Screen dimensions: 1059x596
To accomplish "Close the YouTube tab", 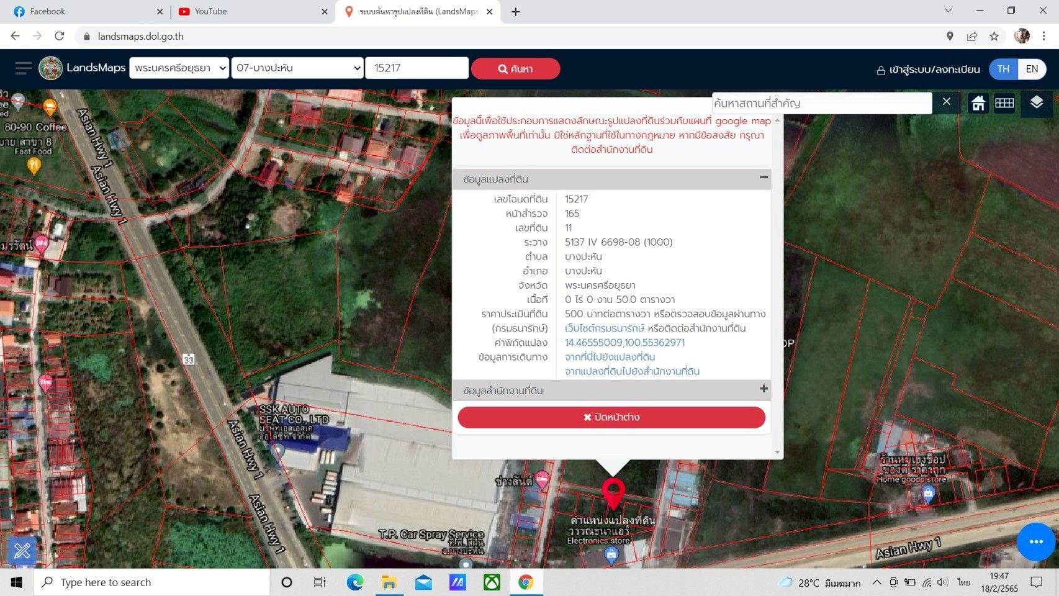I will pos(324,12).
